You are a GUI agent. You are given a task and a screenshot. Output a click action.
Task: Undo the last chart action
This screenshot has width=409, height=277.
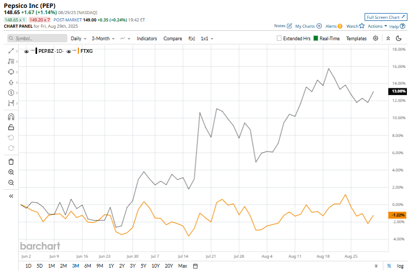(11, 137)
